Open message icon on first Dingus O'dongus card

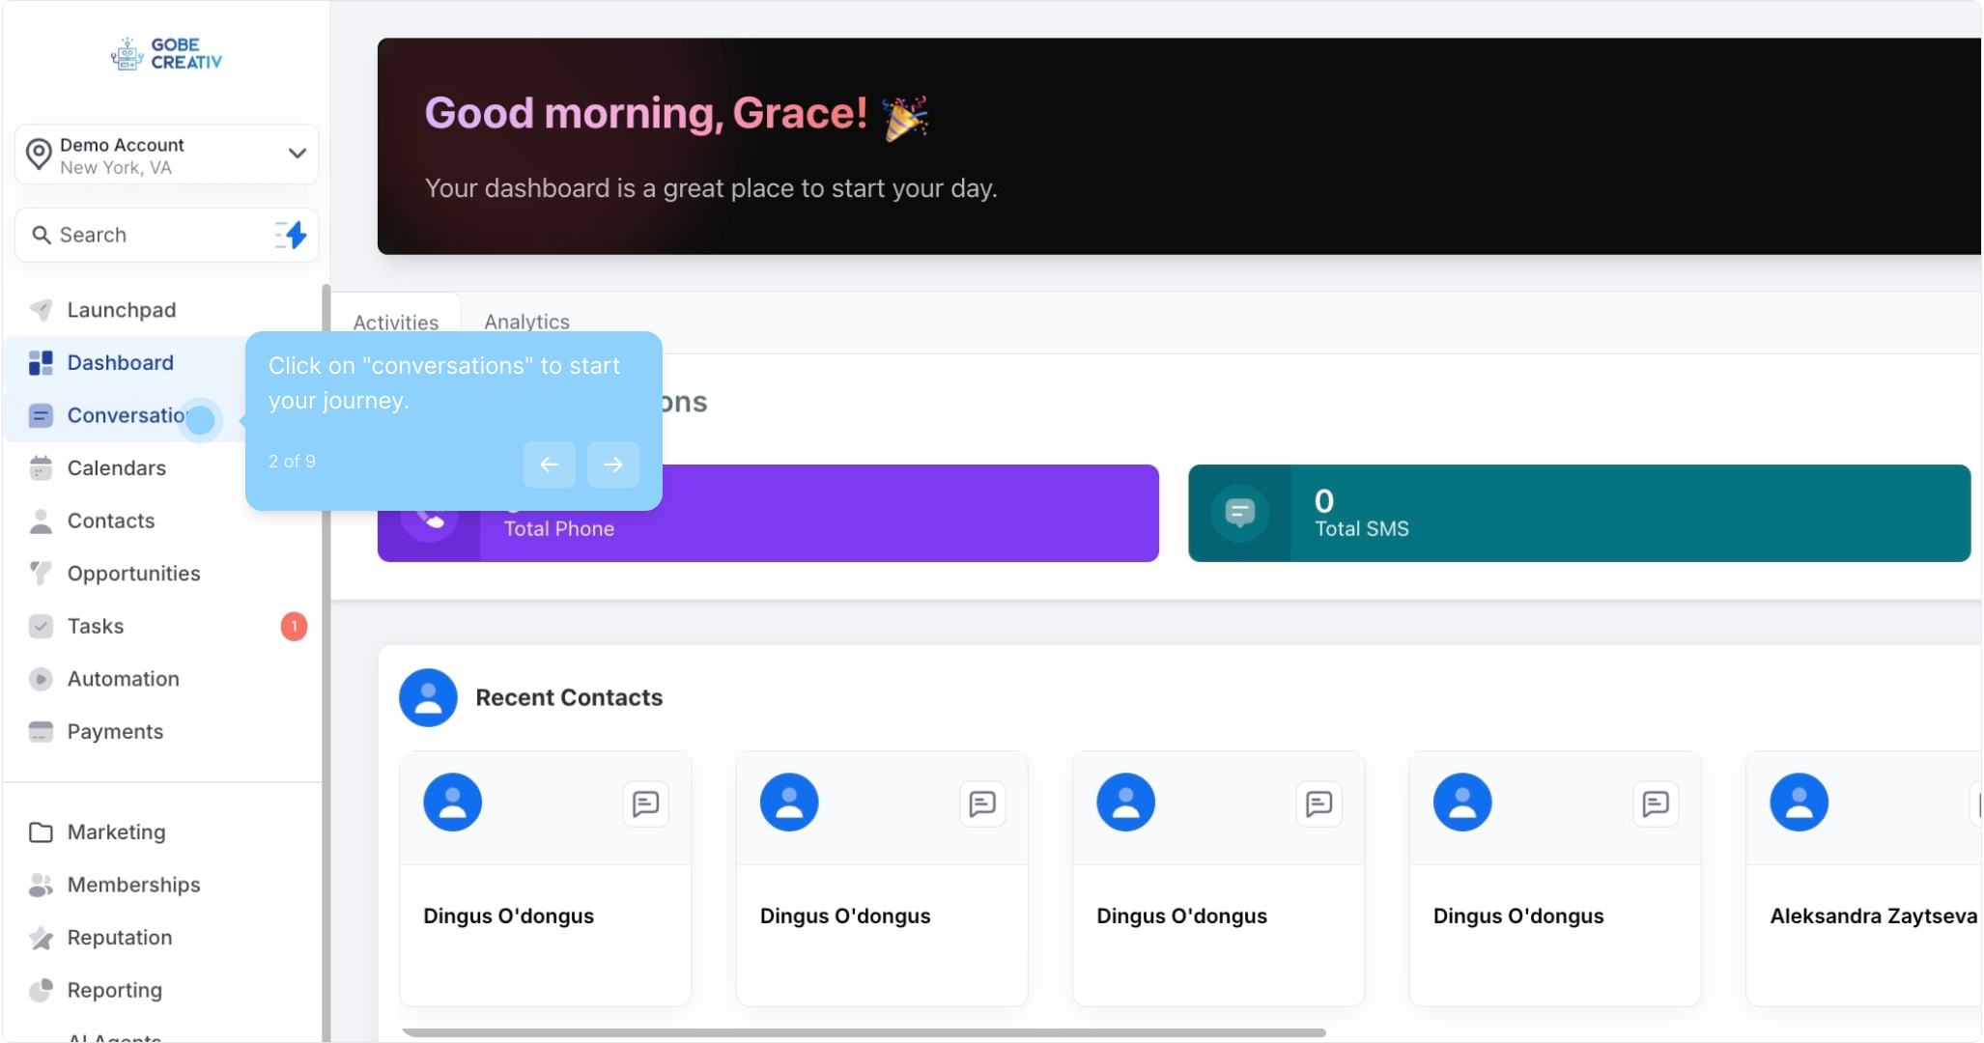645,803
